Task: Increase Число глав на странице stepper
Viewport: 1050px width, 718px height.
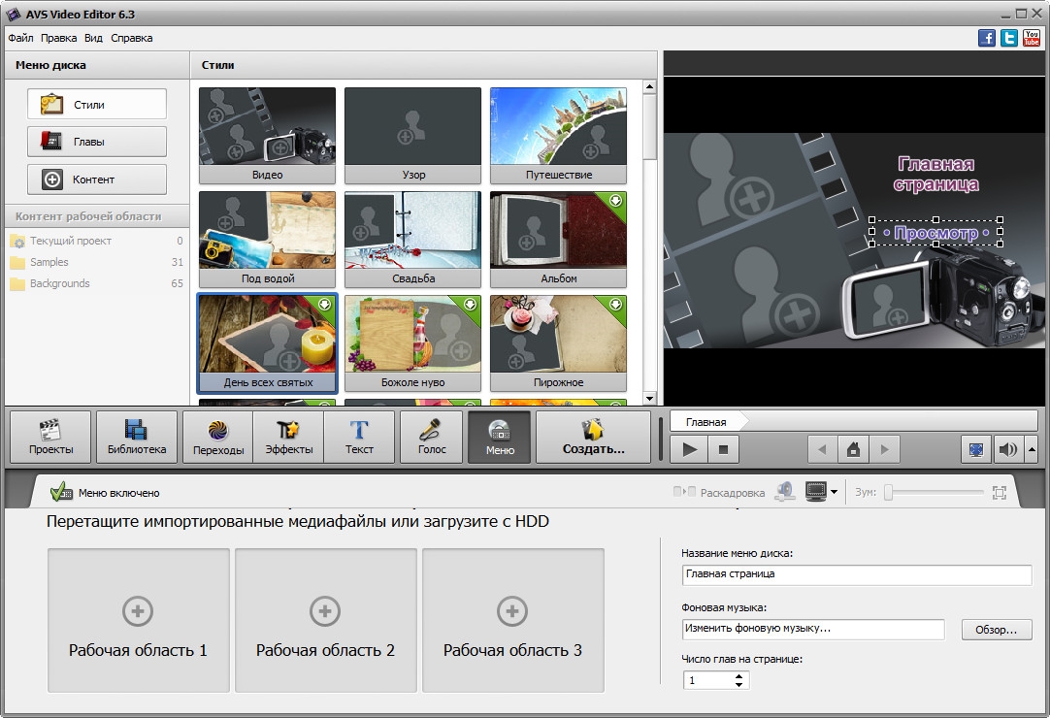Action: coord(738,676)
